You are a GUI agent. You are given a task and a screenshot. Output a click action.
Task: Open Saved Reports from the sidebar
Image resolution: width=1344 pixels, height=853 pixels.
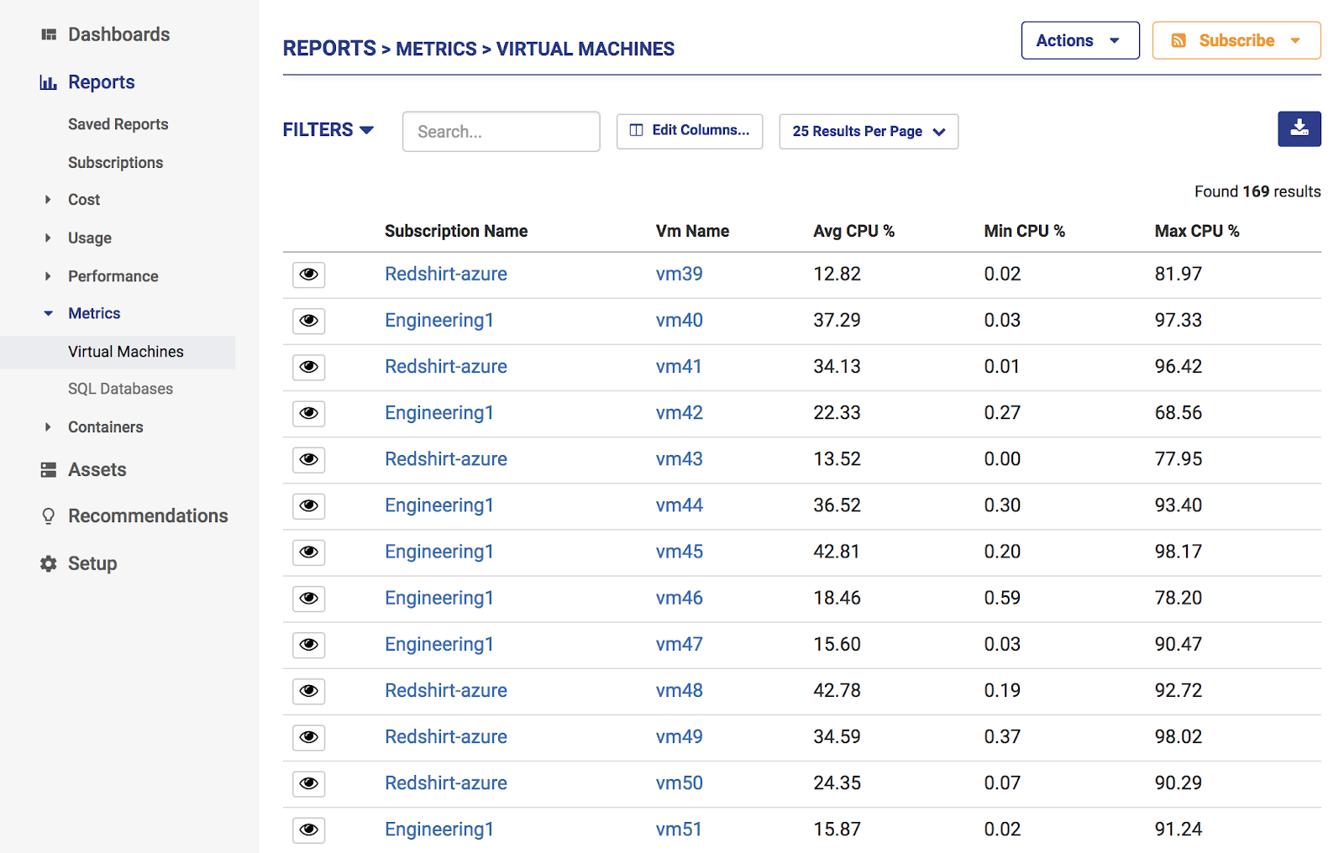tap(118, 123)
